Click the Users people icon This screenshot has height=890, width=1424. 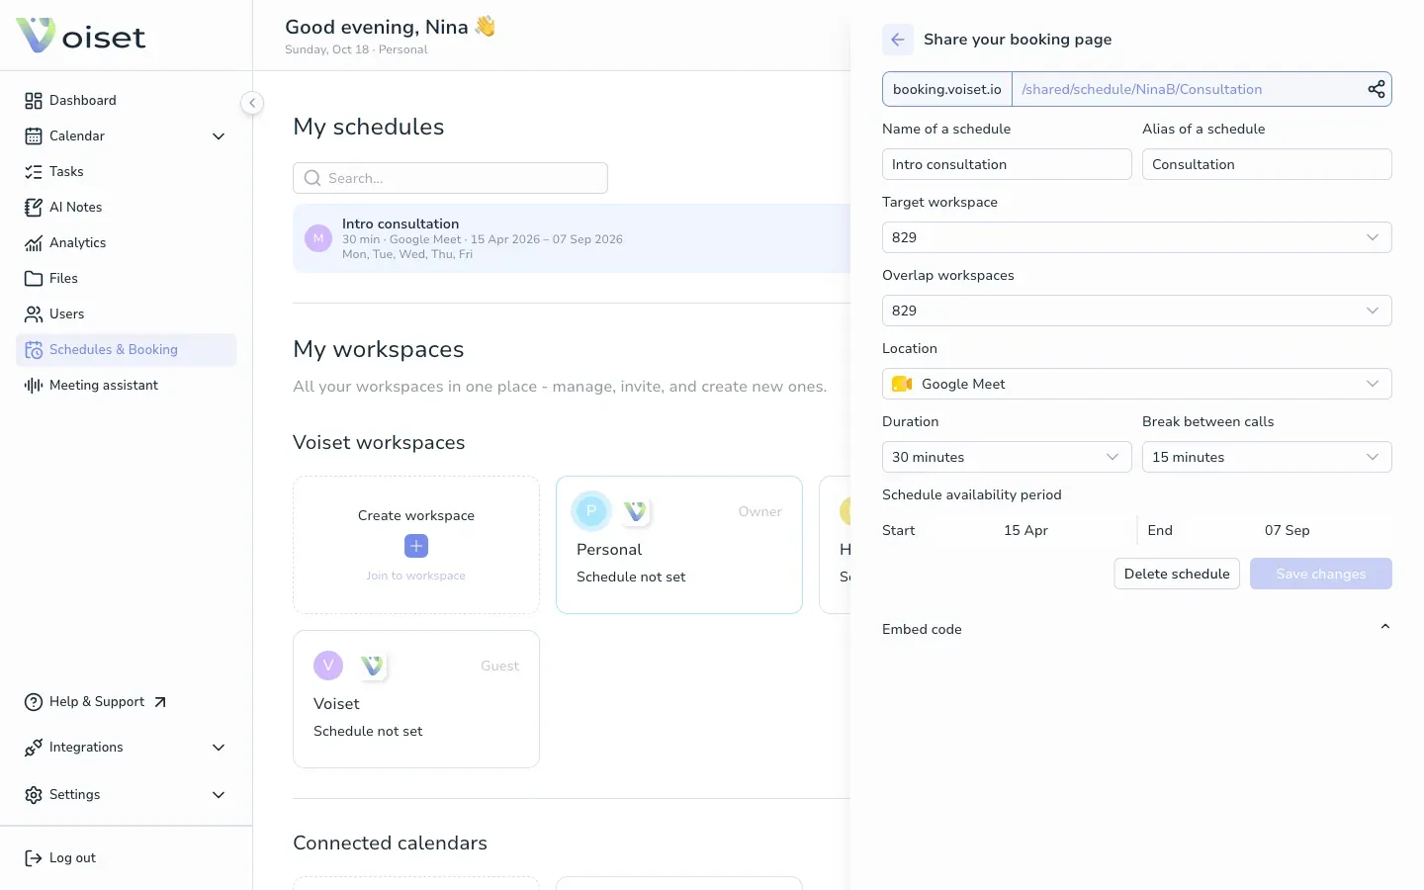coord(34,314)
